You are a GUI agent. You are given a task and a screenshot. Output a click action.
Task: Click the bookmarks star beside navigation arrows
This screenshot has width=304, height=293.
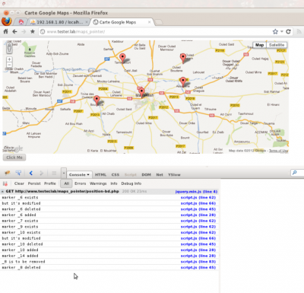pyautogui.click(x=33, y=31)
